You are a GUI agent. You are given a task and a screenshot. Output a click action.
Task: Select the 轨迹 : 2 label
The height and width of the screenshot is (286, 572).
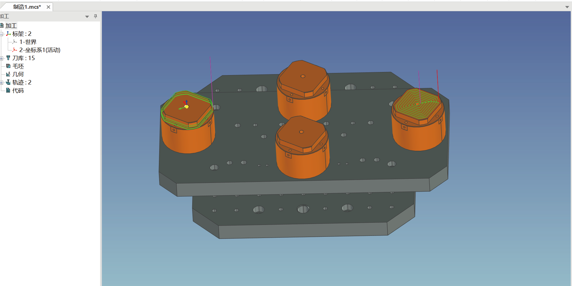tap(22, 82)
